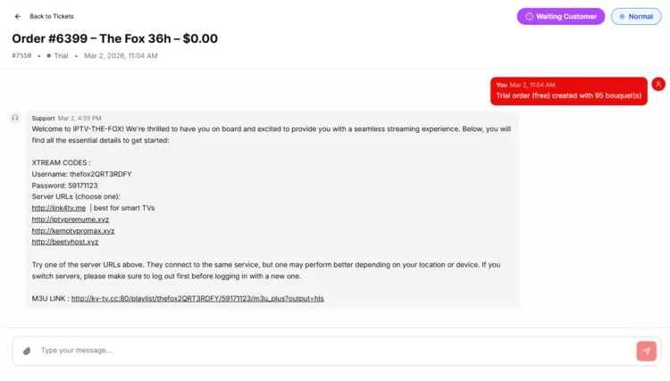Open the M3U playlist link

coord(197,298)
